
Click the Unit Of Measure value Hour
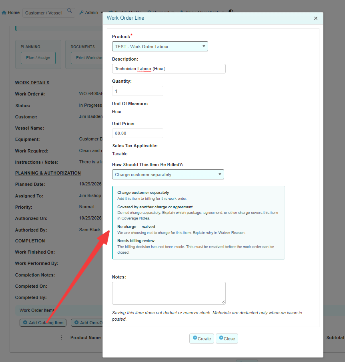tap(117, 112)
